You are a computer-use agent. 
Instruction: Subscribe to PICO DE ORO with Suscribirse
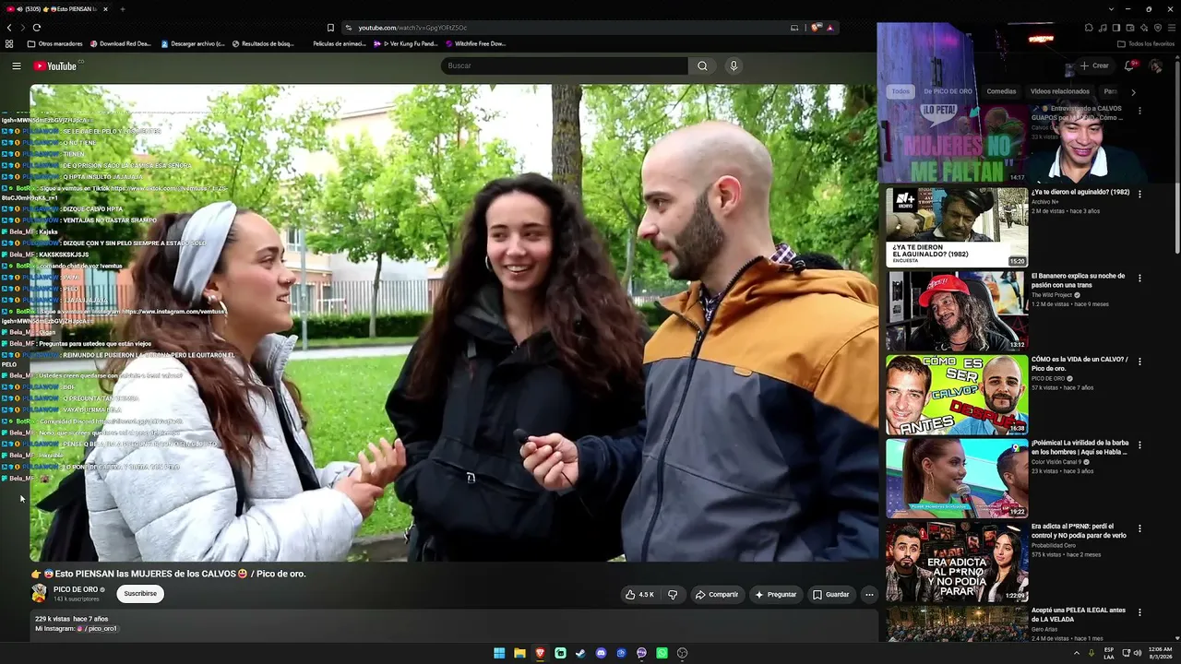(140, 594)
